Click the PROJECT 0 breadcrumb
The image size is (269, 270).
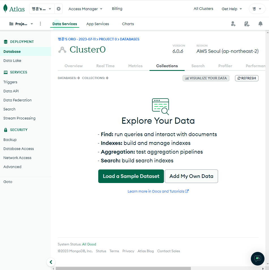(x=108, y=39)
